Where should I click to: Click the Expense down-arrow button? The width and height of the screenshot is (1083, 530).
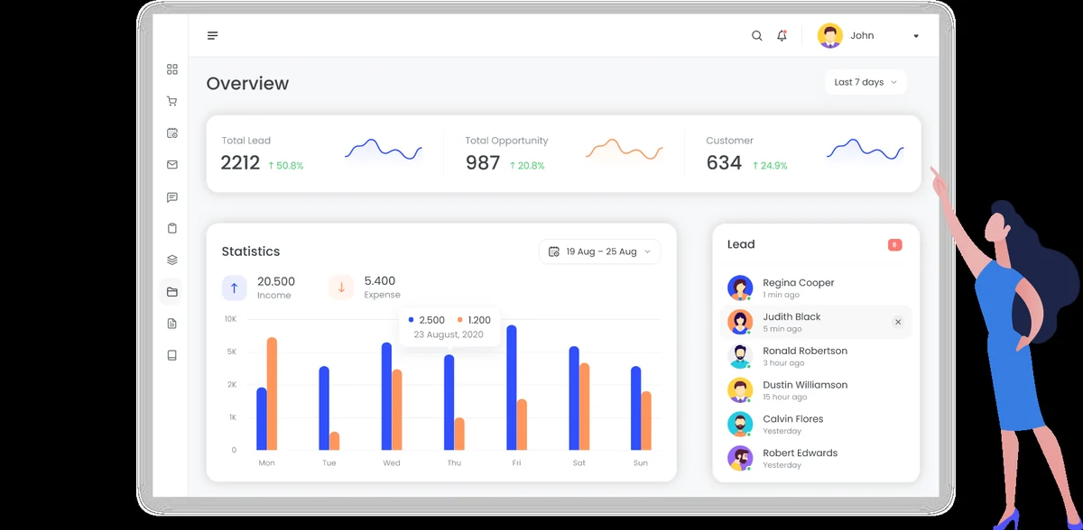tap(341, 288)
